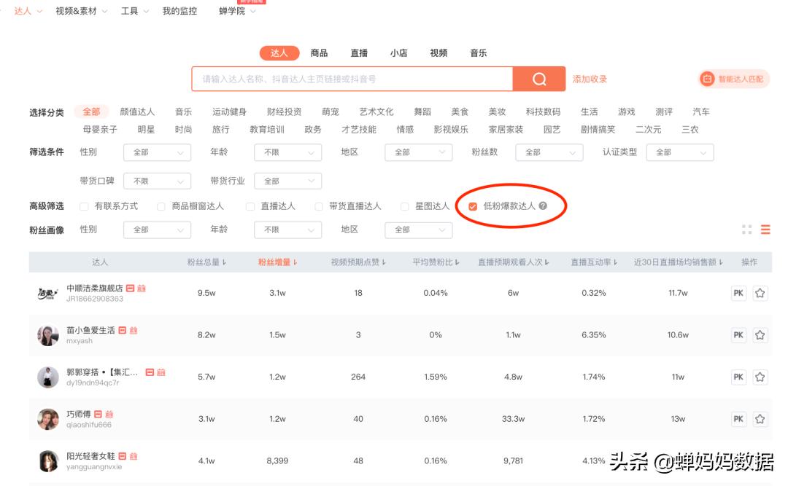The height and width of the screenshot is (486, 788).
Task: Open the 视频&素材 top menu
Action: [x=81, y=11]
